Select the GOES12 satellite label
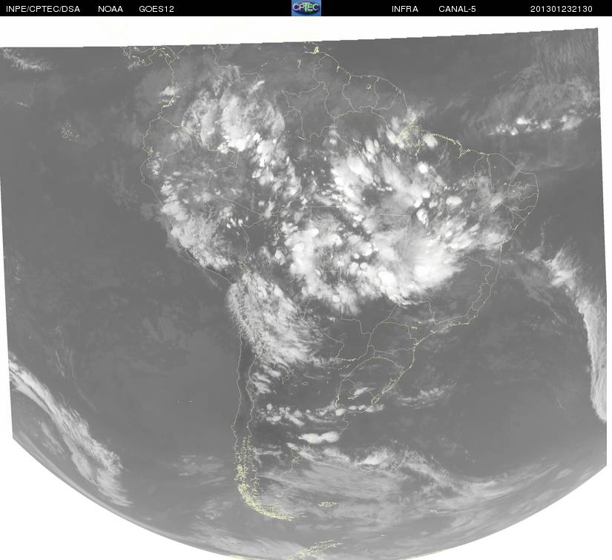Image resolution: width=612 pixels, height=560 pixels. tap(157, 9)
